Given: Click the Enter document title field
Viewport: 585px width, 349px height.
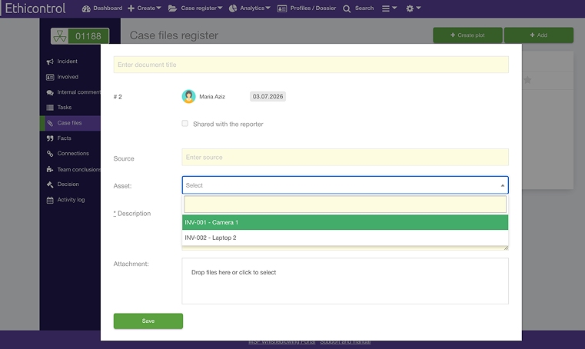Looking at the screenshot, I should [311, 65].
